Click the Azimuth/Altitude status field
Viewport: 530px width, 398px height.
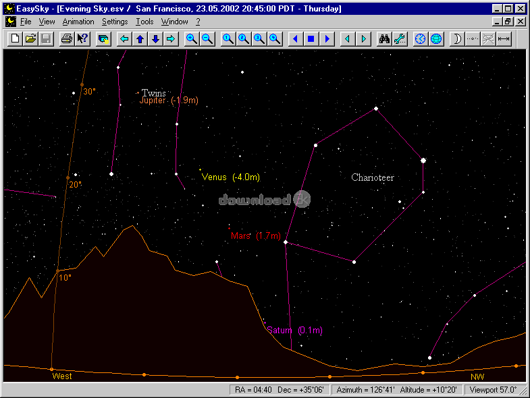coord(396,390)
